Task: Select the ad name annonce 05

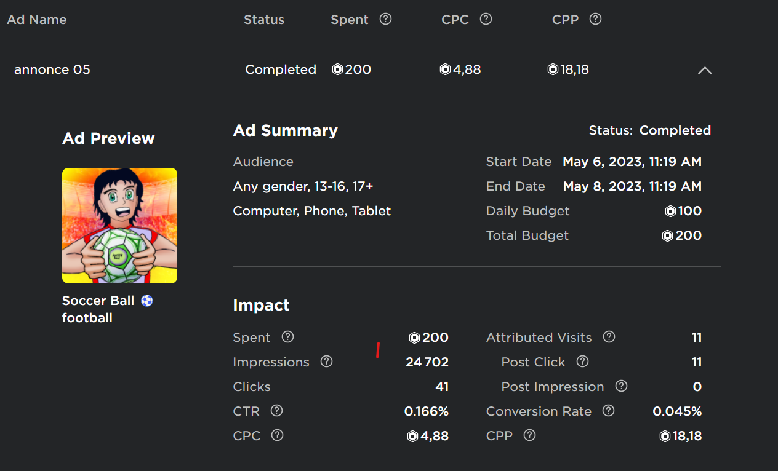Action: coord(52,69)
